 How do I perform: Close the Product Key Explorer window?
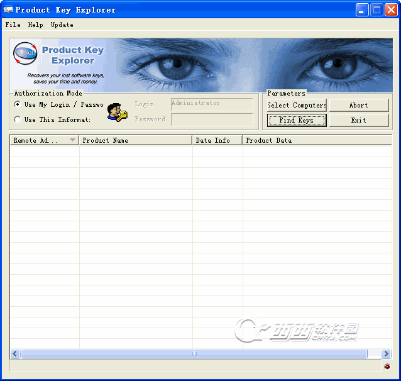391,10
